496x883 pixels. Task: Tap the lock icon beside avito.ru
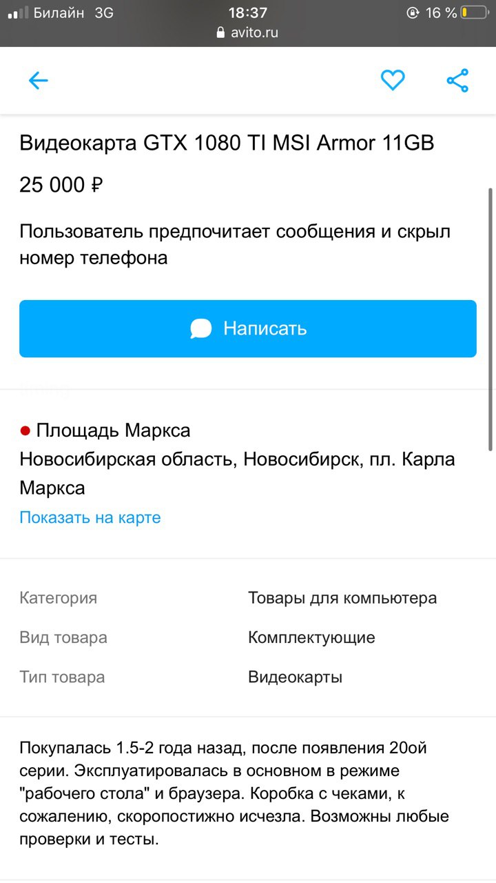220,32
